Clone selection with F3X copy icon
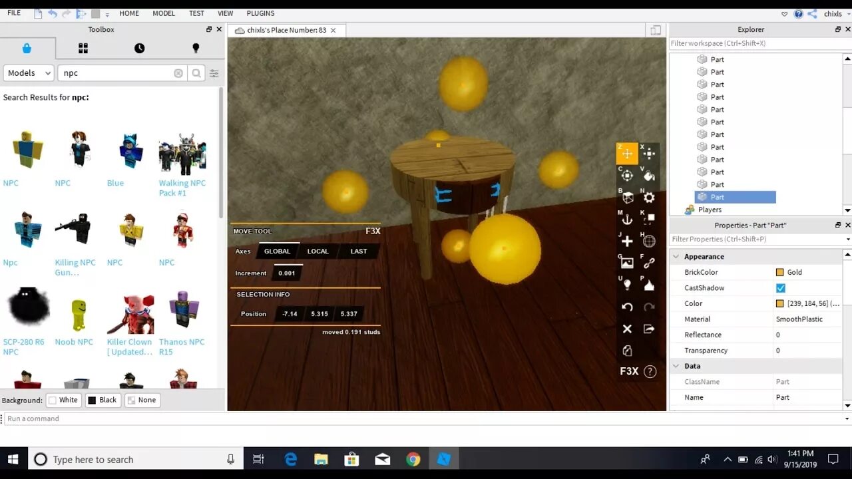Screen dimensions: 852x479 pos(627,351)
